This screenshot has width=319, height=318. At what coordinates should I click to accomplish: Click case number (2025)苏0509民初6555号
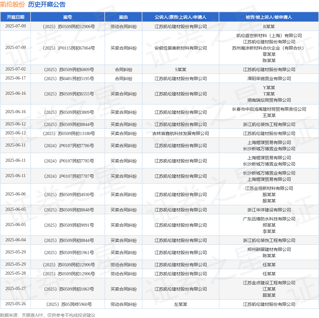[69, 94]
